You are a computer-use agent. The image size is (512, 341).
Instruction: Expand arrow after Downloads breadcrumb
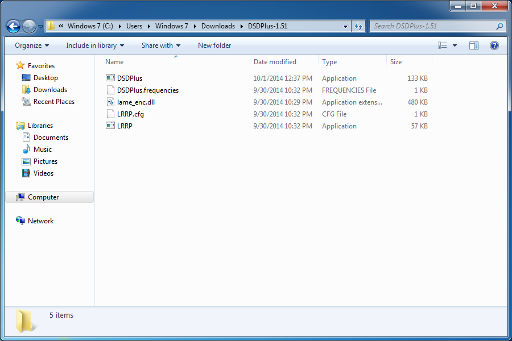242,27
